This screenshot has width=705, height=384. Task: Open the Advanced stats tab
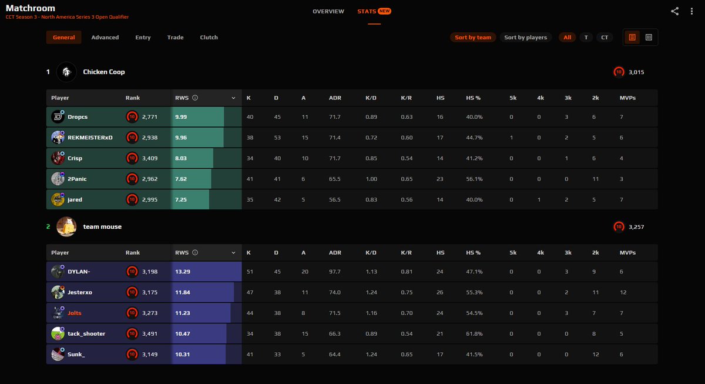pos(105,37)
